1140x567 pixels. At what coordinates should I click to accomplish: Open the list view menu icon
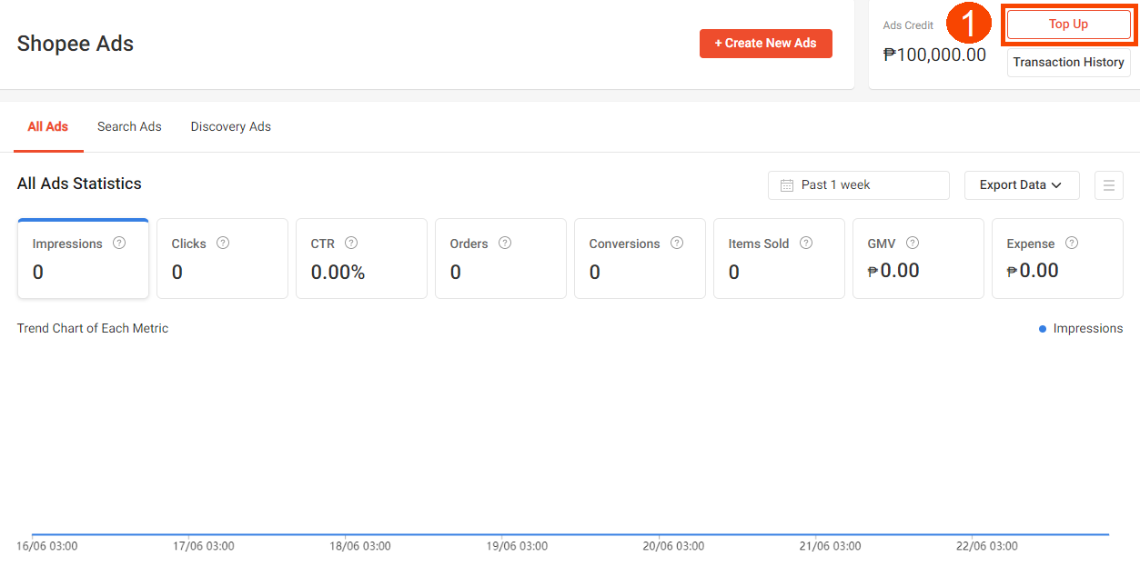[1109, 185]
